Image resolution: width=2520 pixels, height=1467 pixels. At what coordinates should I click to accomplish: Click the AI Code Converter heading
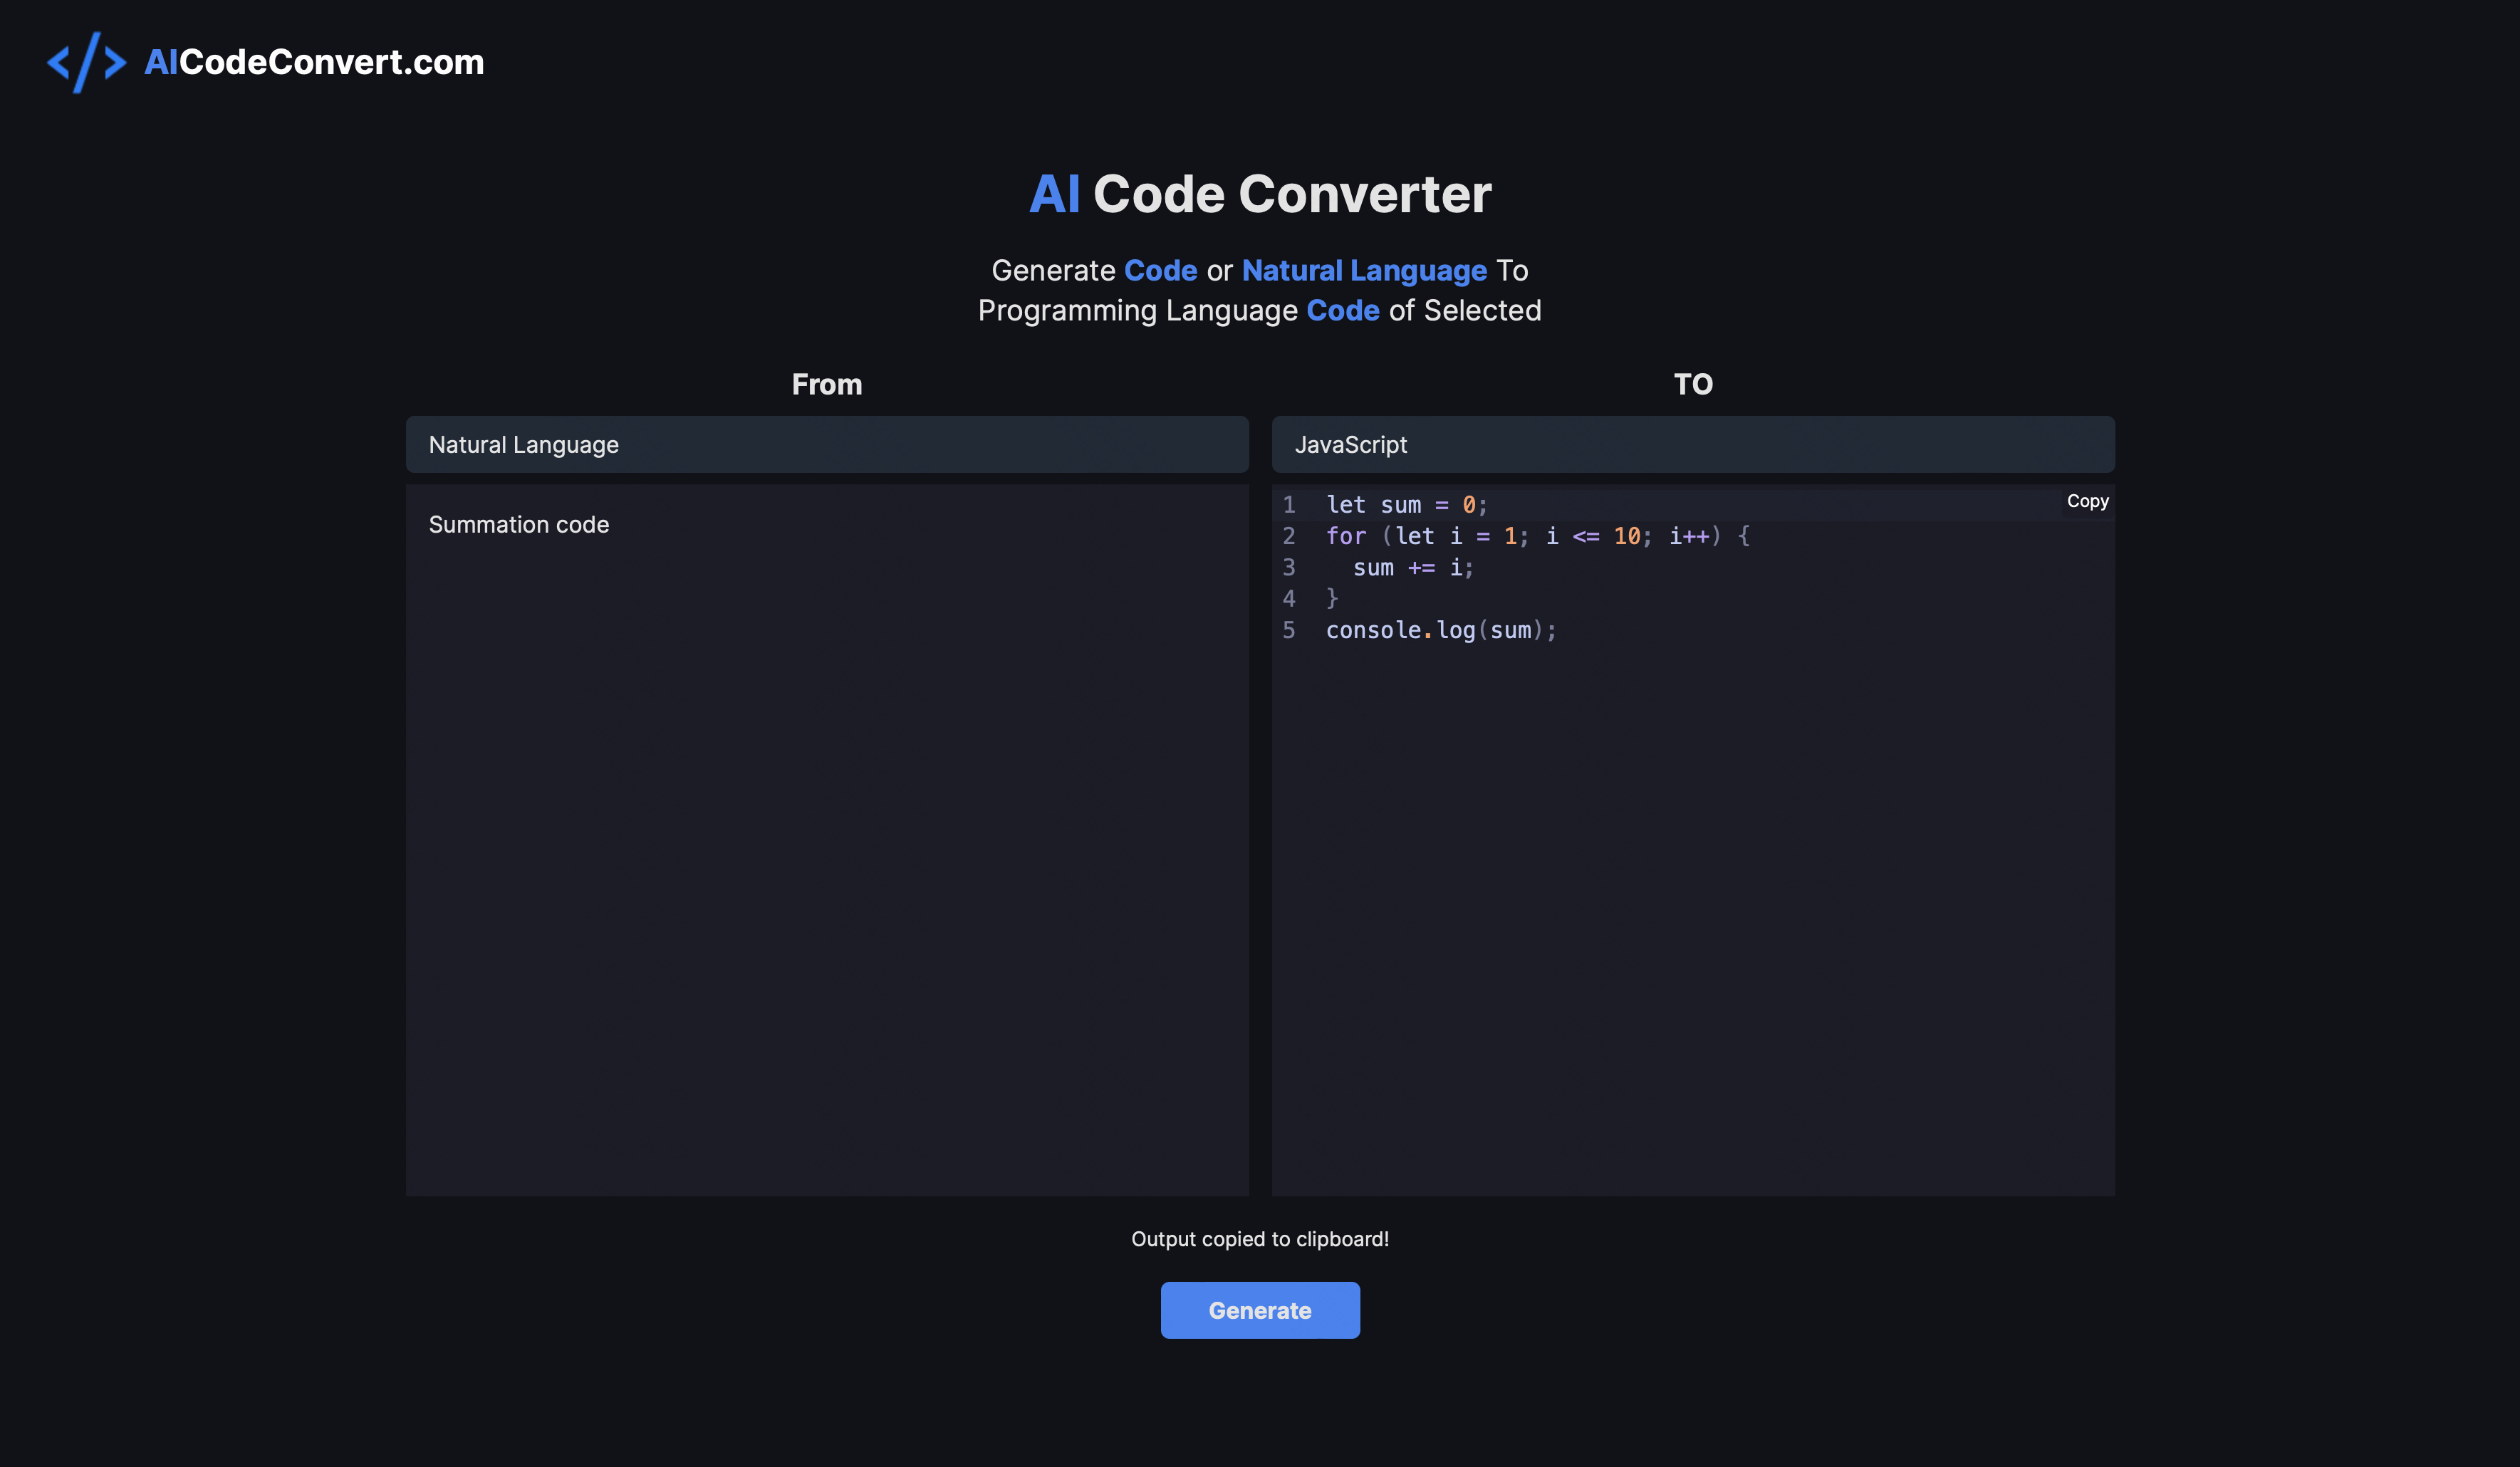pos(1259,194)
